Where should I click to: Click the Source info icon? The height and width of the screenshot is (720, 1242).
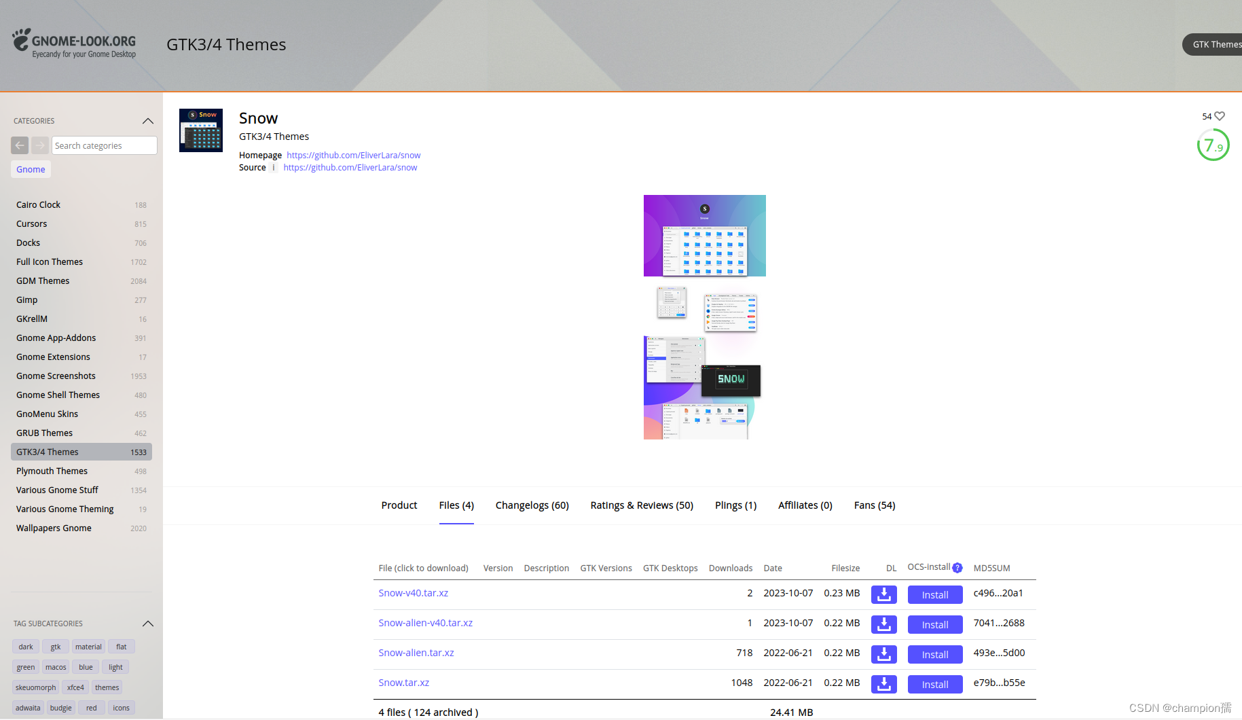coord(274,168)
